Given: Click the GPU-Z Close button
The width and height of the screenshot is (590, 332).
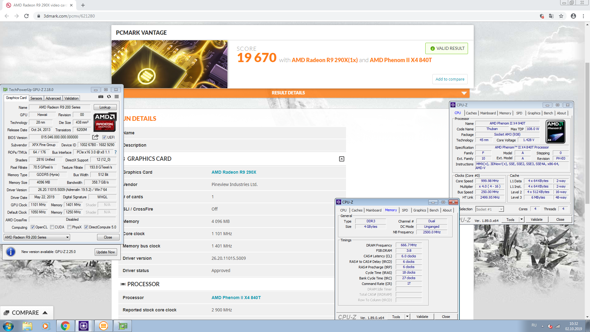Looking at the screenshot, I should tap(108, 237).
